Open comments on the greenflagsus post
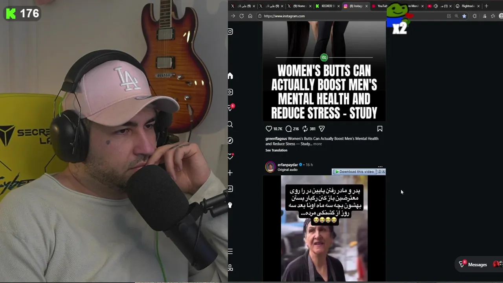503x283 pixels. pos(288,129)
